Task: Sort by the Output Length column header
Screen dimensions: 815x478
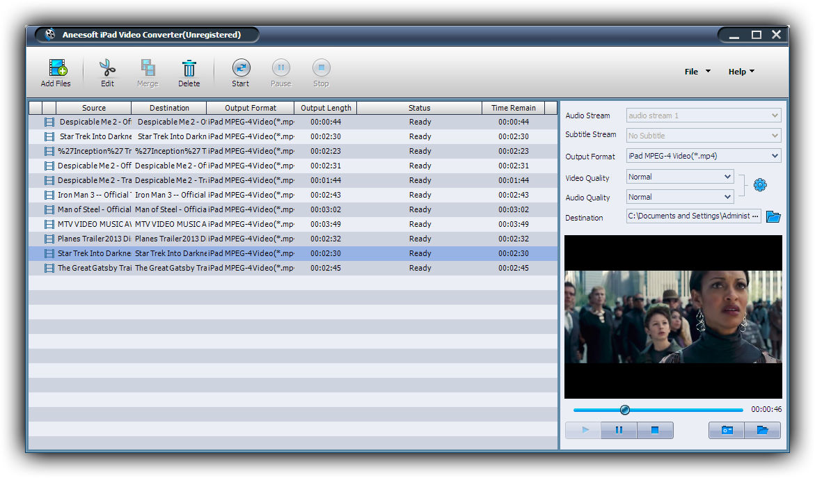Action: pyautogui.click(x=326, y=108)
